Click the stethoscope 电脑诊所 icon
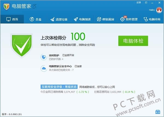The width and height of the screenshot is (164, 117). [146, 19]
